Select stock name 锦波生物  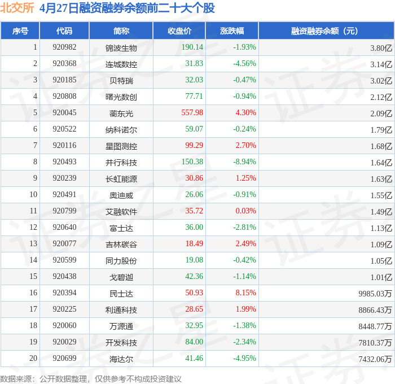121,48
